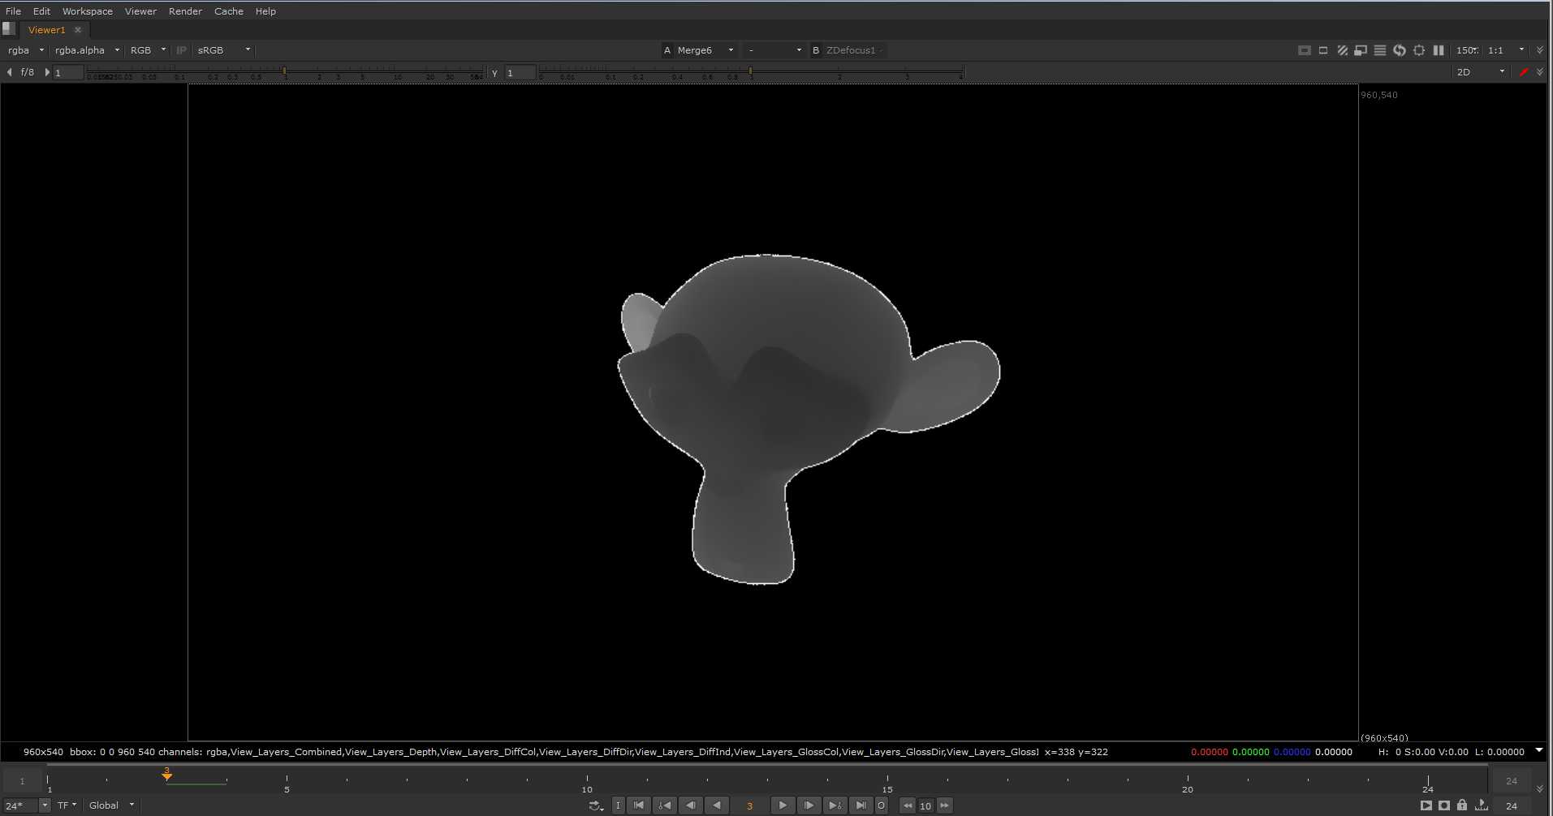Jump to last frame button
This screenshot has height=816, width=1553.
861,805
